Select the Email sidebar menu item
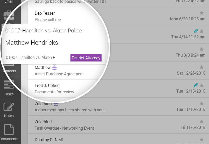The height and width of the screenshot is (144, 209). click(9, 2)
